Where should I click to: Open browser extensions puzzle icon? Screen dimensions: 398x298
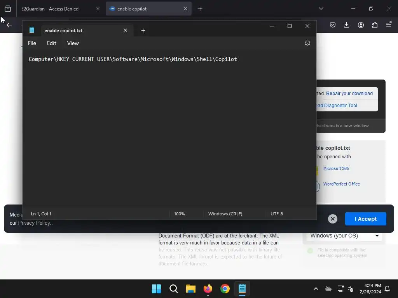tap(375, 25)
